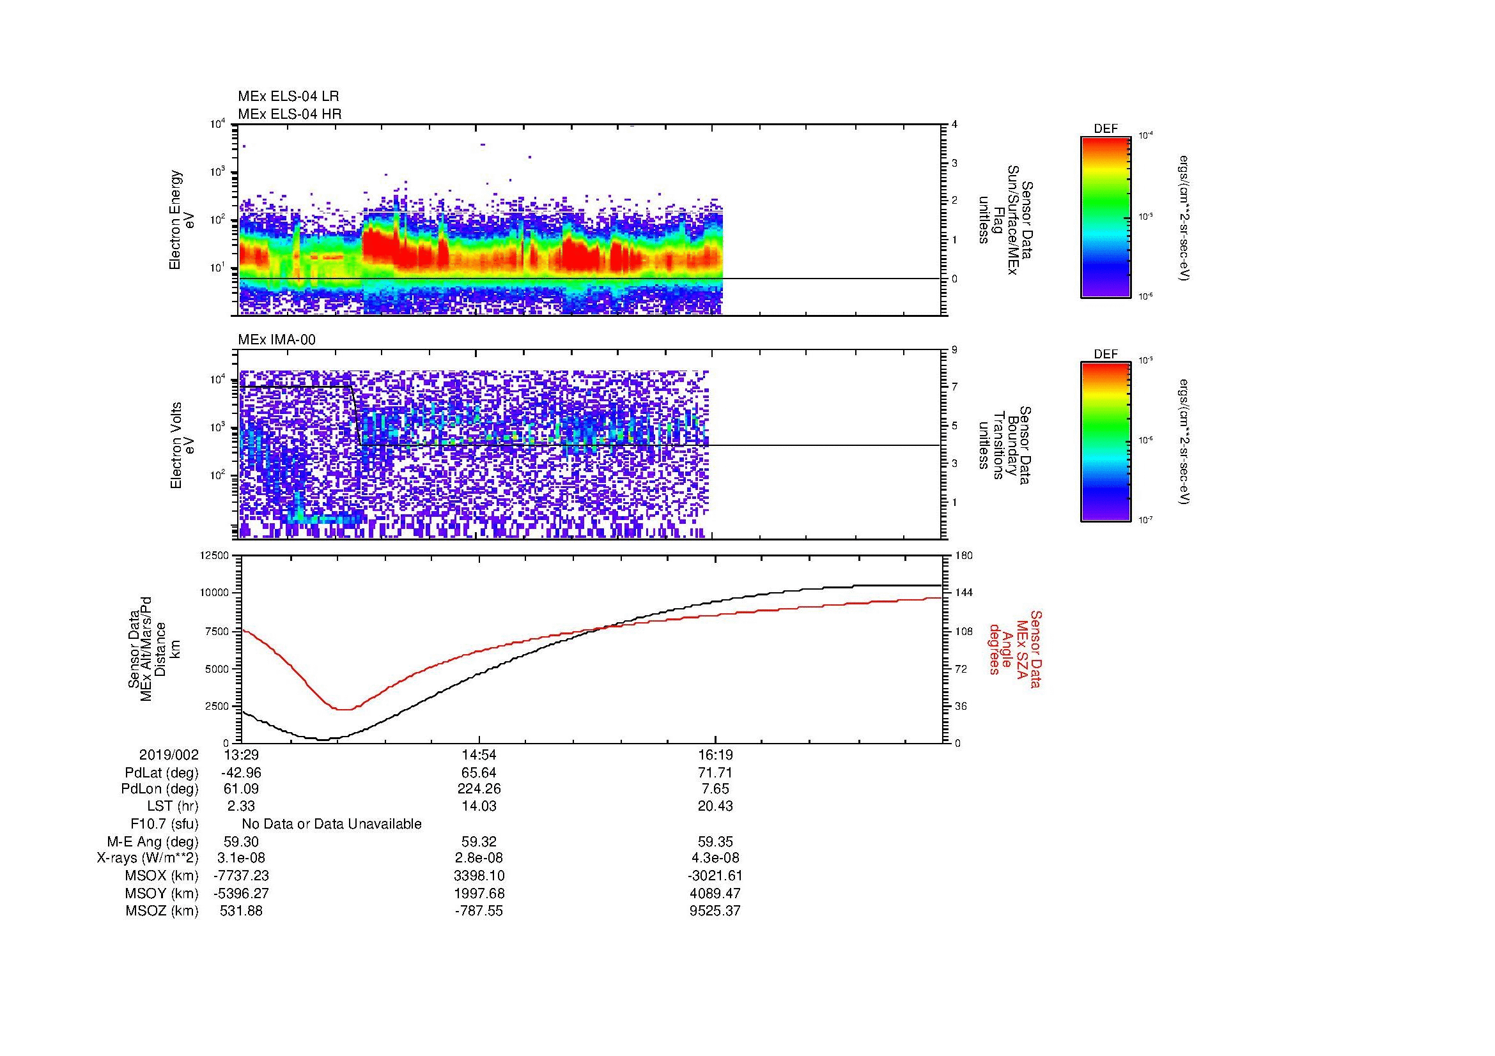Click the 'MEx ELS-04 LR' plot title

288,96
